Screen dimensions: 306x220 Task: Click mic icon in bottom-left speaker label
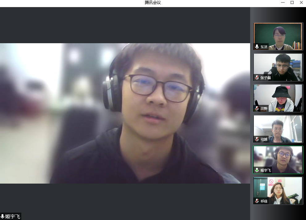click(3, 216)
